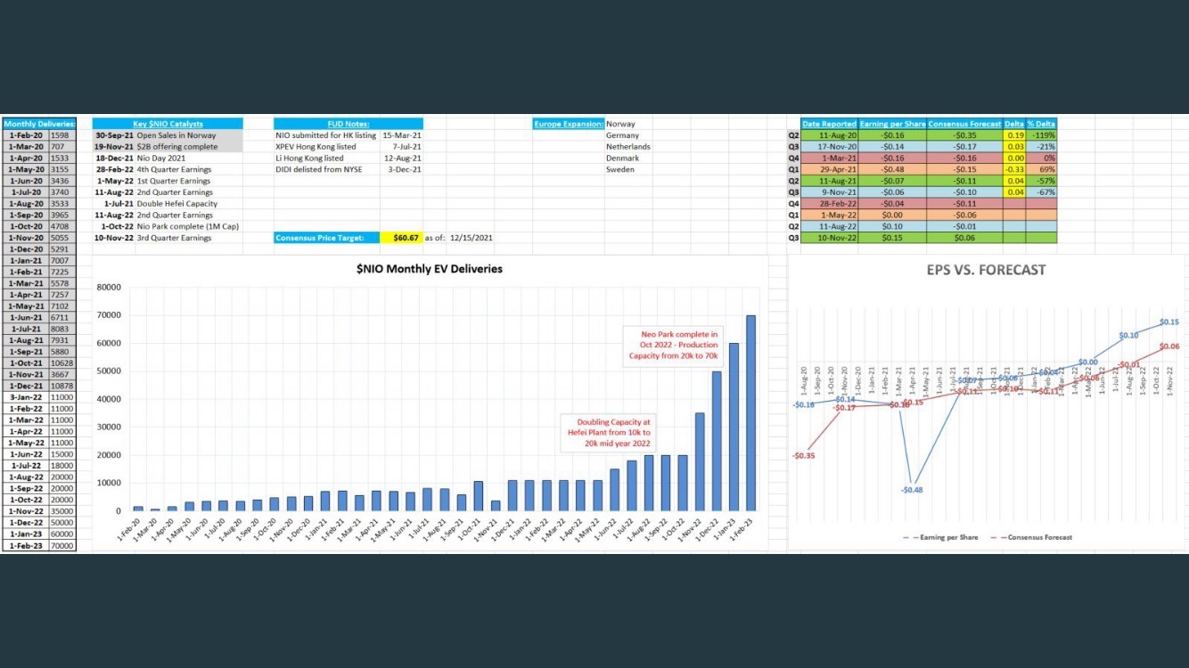
Task: Select Norway in Europe Expansion list
Action: click(x=620, y=124)
